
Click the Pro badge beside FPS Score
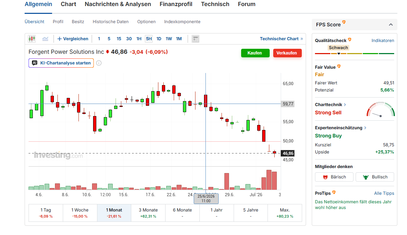(344, 22)
